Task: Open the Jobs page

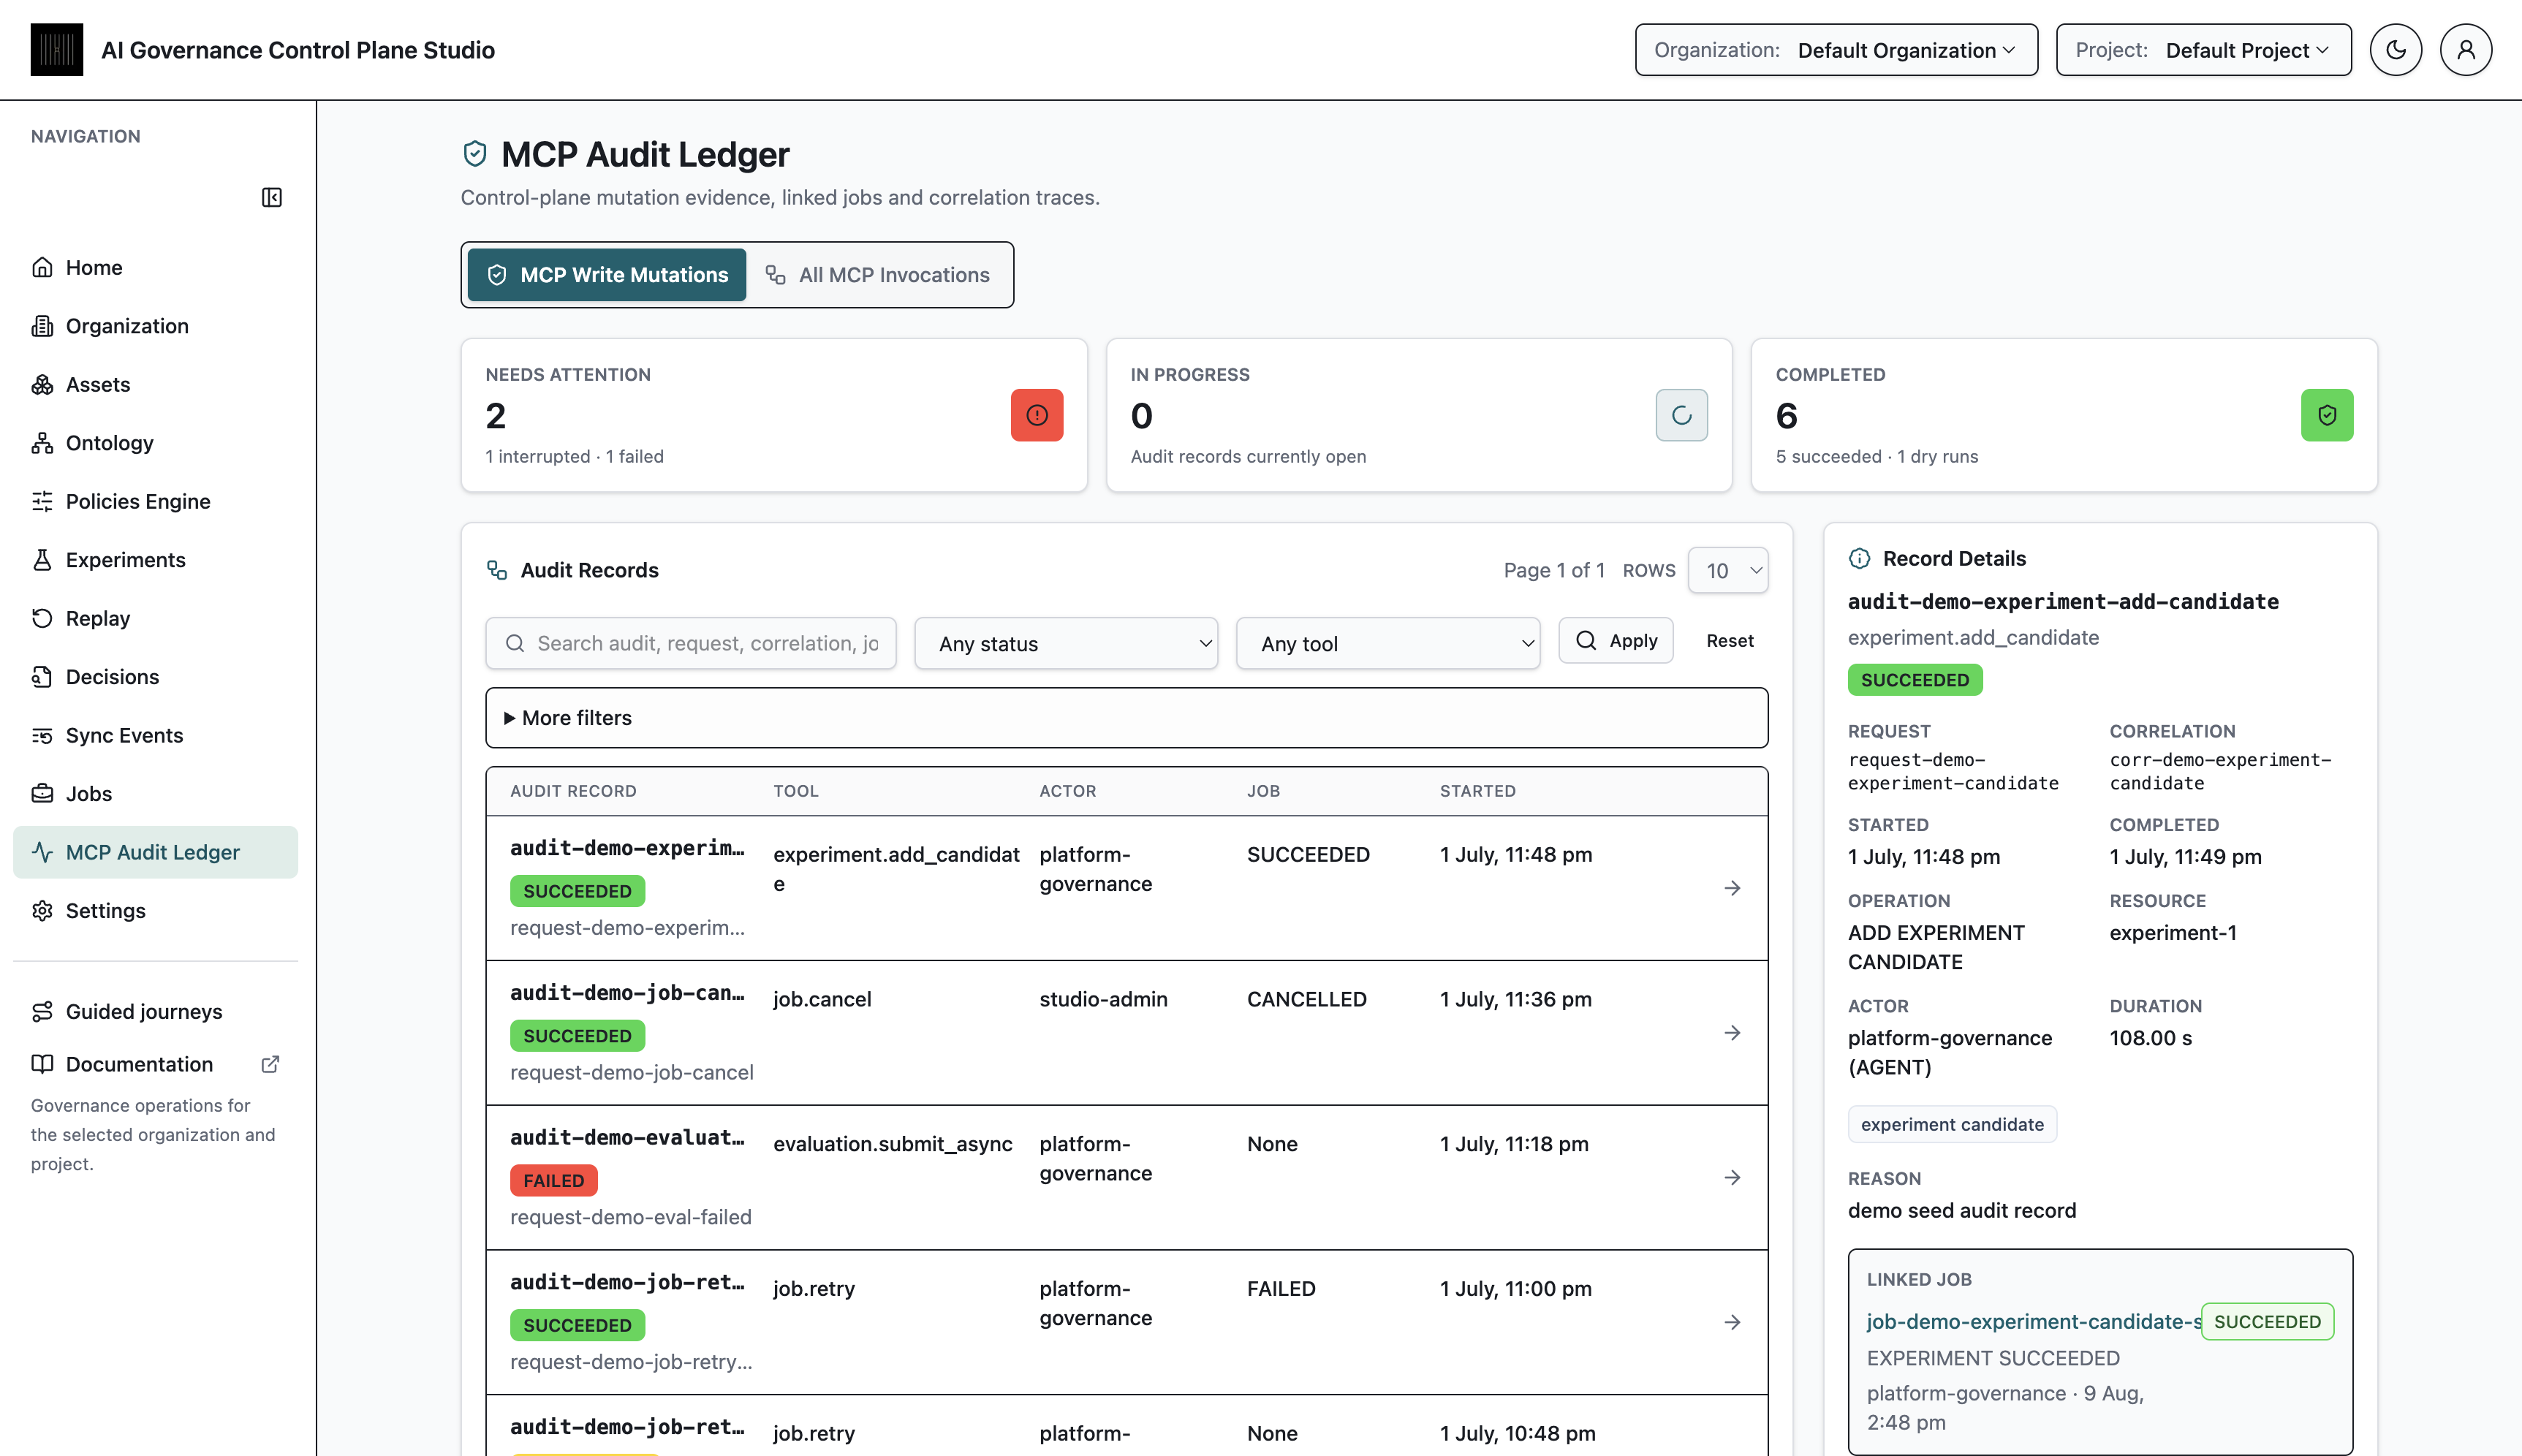Action: 156,794
